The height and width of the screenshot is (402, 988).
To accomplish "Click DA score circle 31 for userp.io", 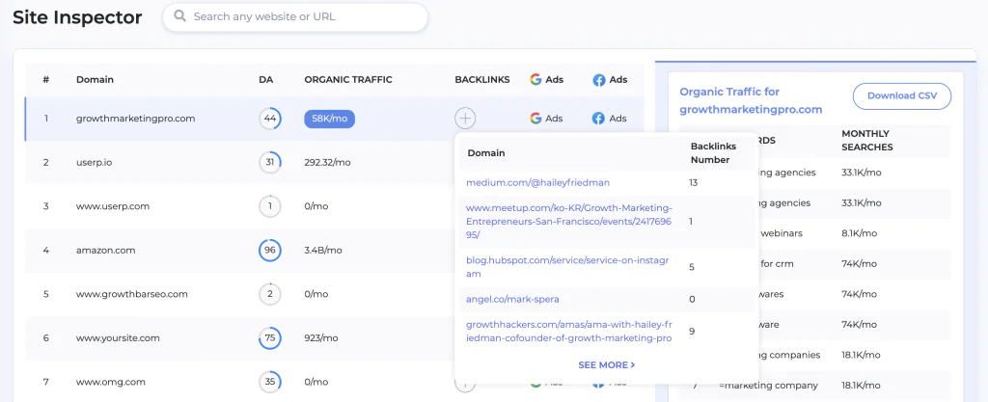I will (270, 162).
